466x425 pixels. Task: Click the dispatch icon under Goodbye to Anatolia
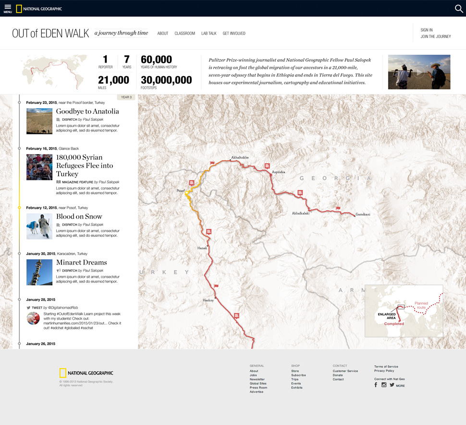[58, 119]
